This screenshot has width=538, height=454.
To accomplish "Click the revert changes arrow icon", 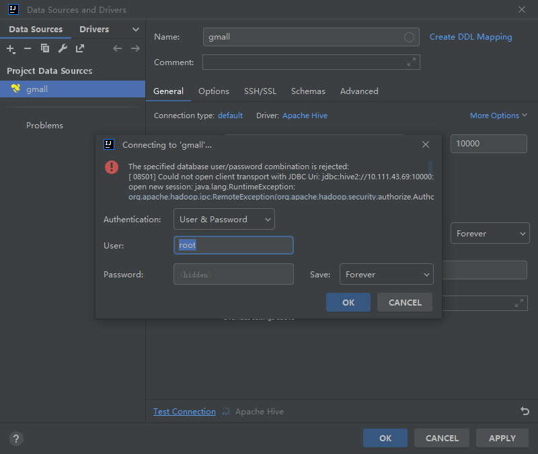I will (x=525, y=411).
